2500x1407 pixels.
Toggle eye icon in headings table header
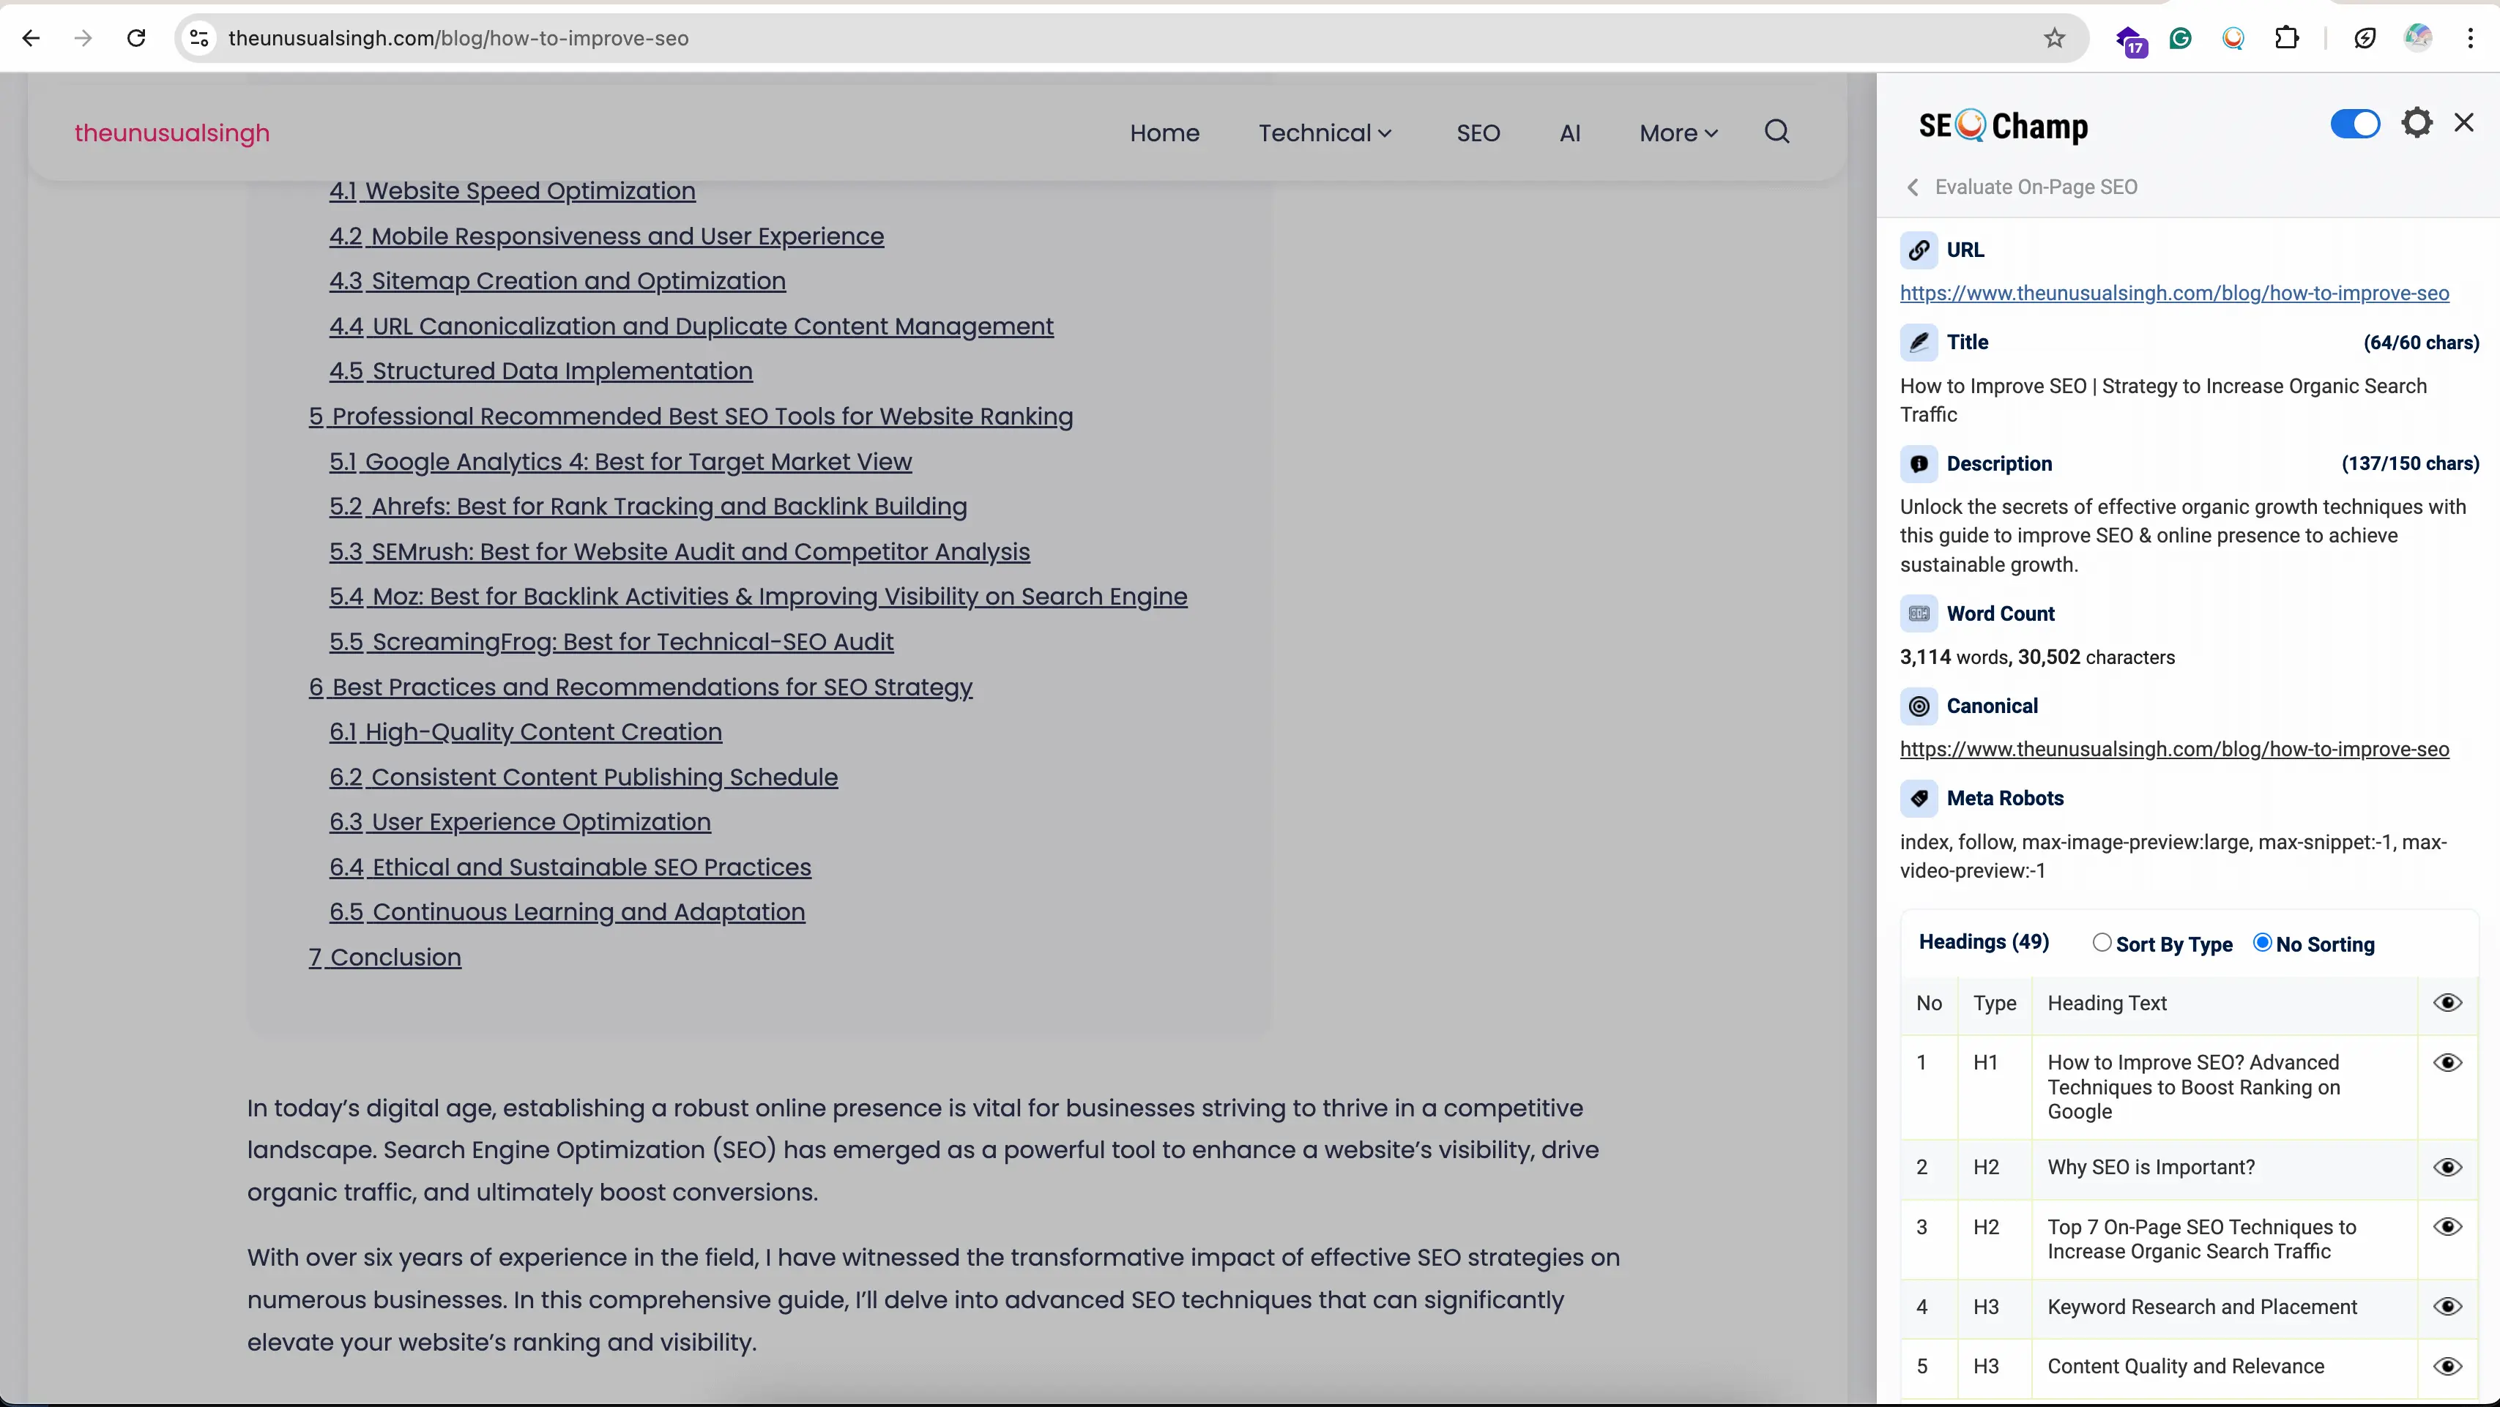[2447, 1002]
